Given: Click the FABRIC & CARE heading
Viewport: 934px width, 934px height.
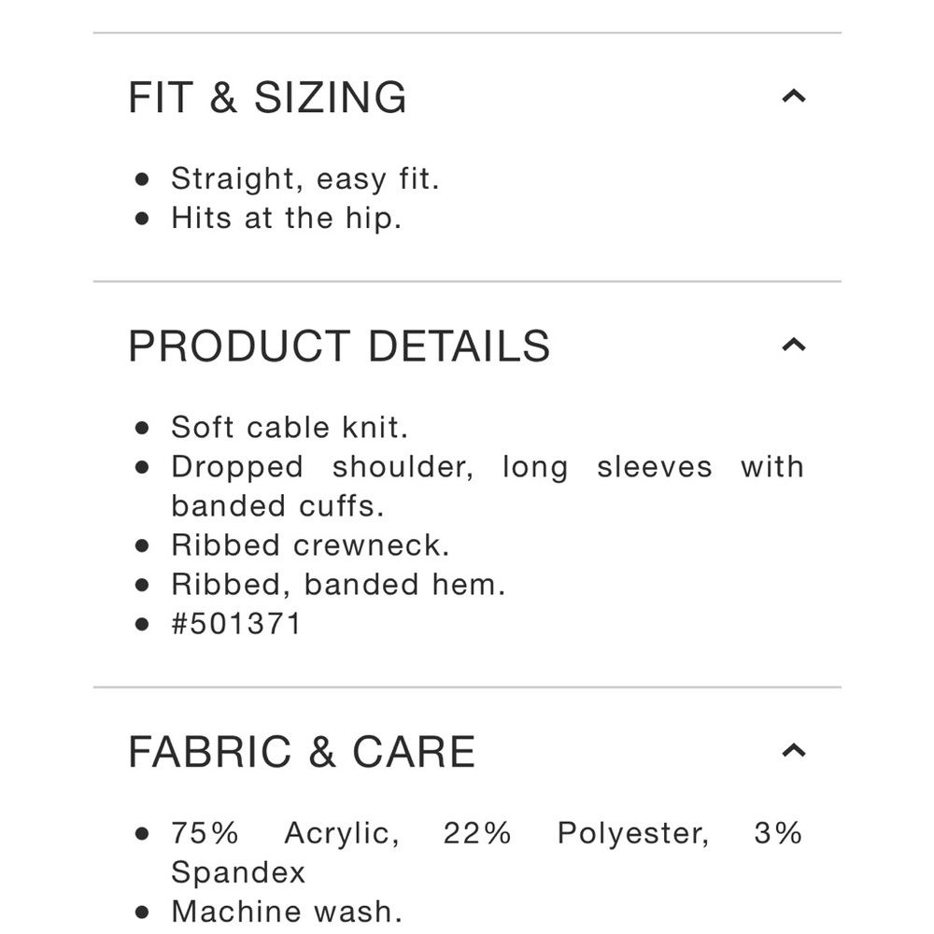Looking at the screenshot, I should [302, 752].
